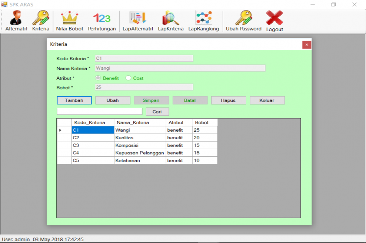Open Nilai Bobot crown icon
The width and height of the screenshot is (366, 243).
click(70, 18)
